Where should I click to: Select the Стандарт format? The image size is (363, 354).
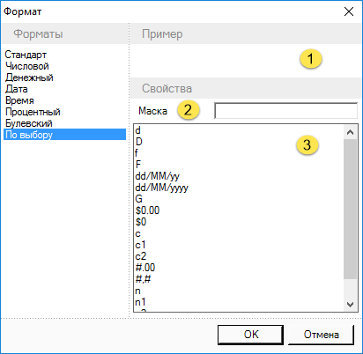[x=26, y=55]
